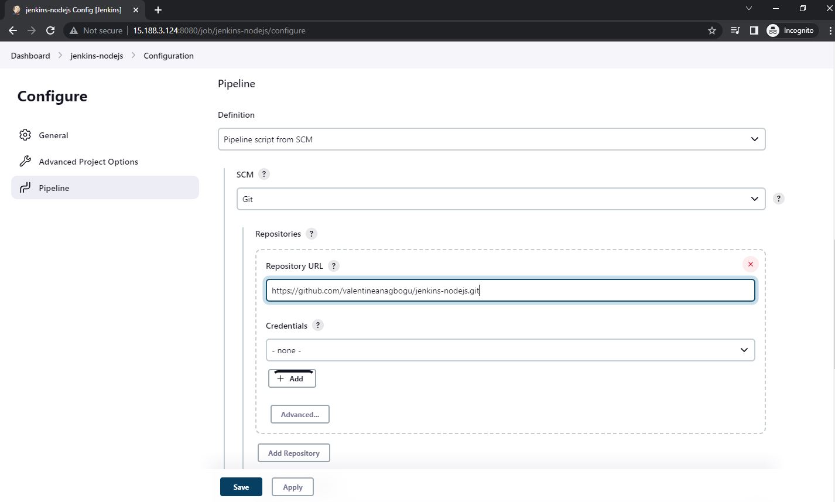Remove the repository using the red X icon

point(750,264)
